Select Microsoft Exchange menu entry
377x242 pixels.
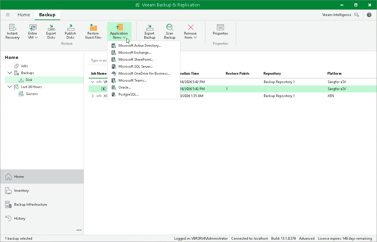tap(144, 53)
